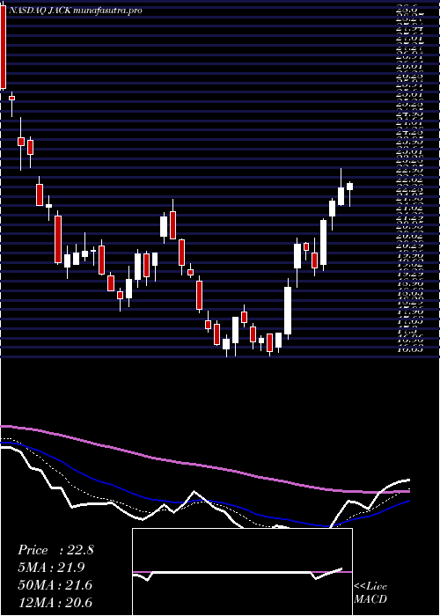
Task: Click the 'Price : 22.8' value
Action: point(55,550)
